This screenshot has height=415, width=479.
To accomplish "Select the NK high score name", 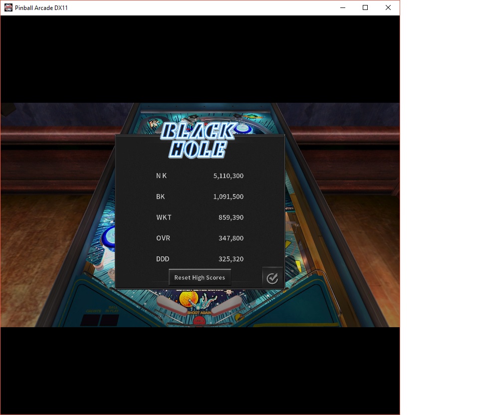I will coord(161,176).
